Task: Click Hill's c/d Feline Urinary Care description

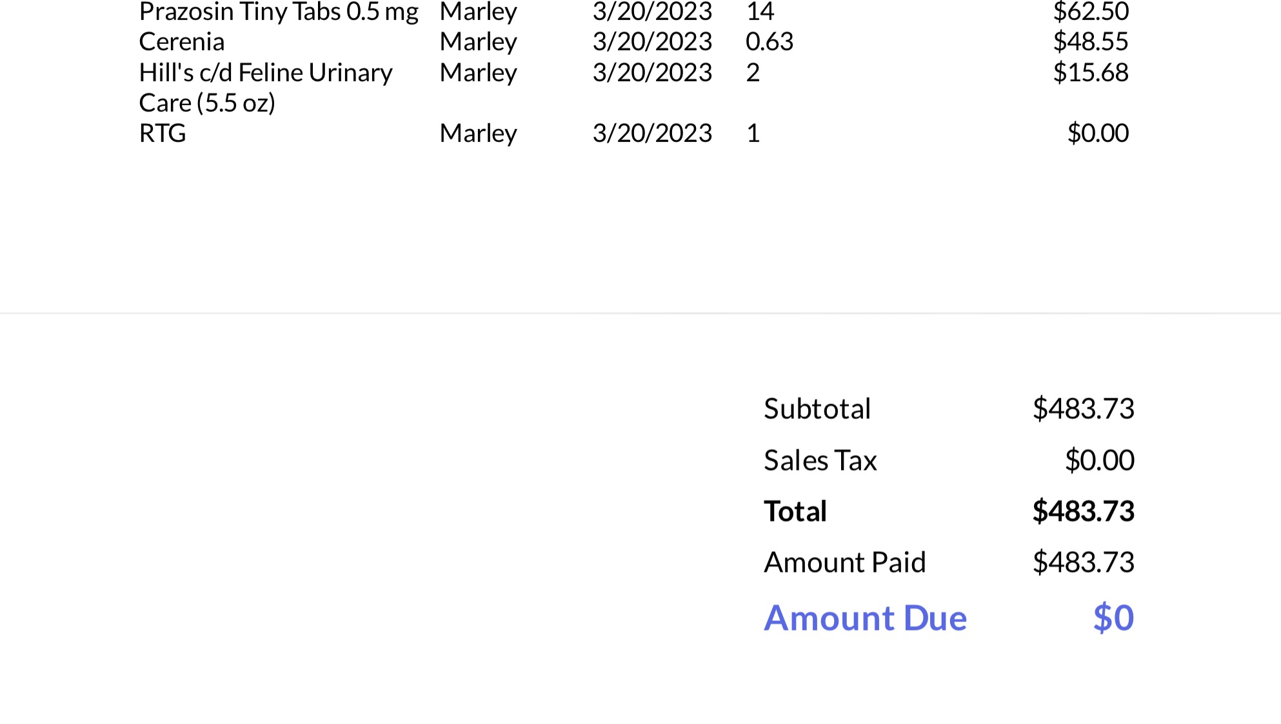Action: click(265, 87)
